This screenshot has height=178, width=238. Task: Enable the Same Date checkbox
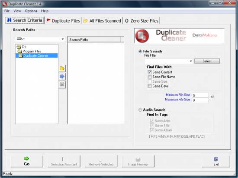150,86
